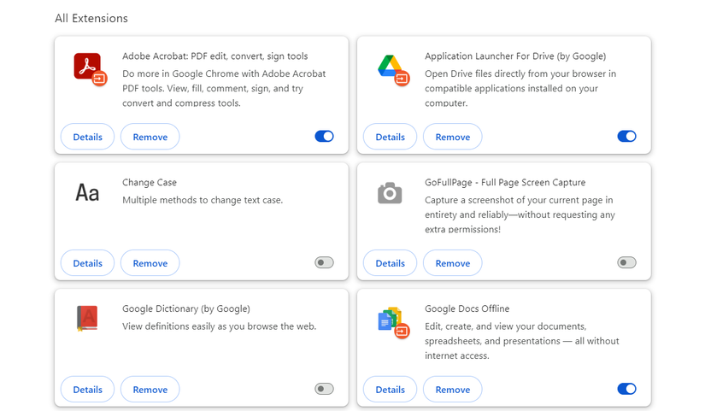Show Details for Google Docs Offline
705x411 pixels.
[390, 390]
